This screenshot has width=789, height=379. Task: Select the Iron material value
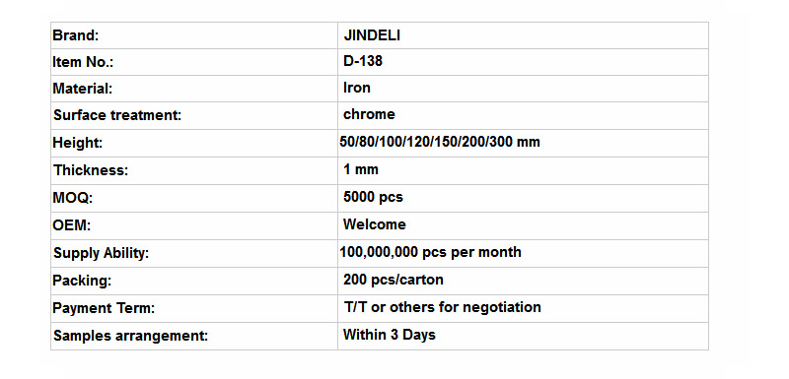[x=357, y=88]
